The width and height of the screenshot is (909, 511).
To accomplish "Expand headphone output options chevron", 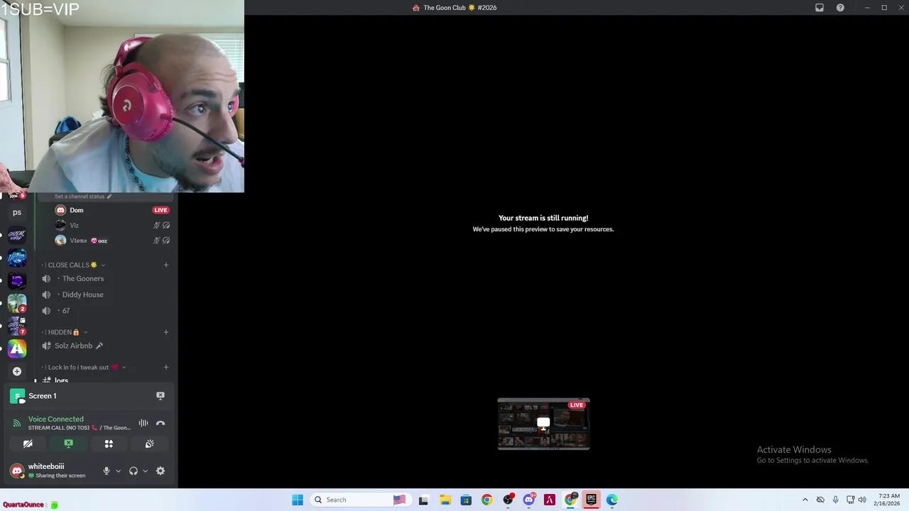I will 145,471.
